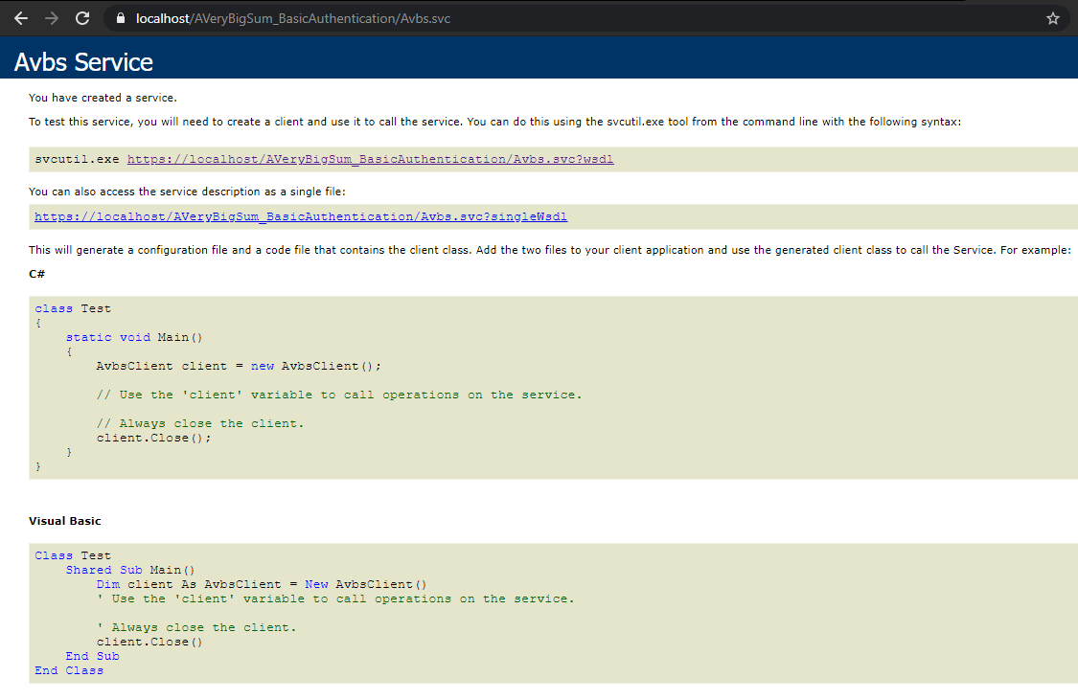Click the 'C#' section heading
Viewport: 1078px width, 700px height.
(37, 274)
